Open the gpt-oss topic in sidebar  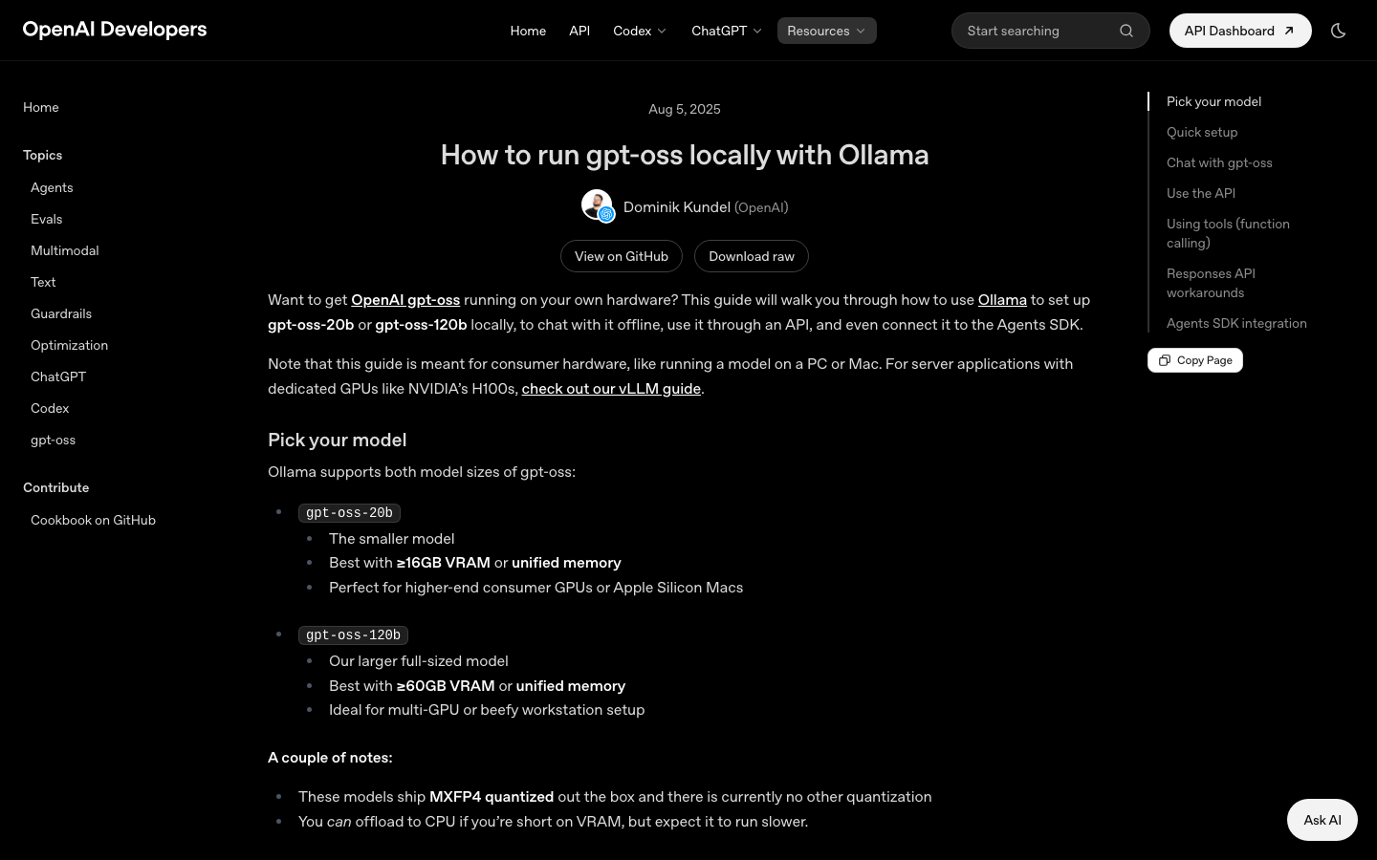coord(53,440)
